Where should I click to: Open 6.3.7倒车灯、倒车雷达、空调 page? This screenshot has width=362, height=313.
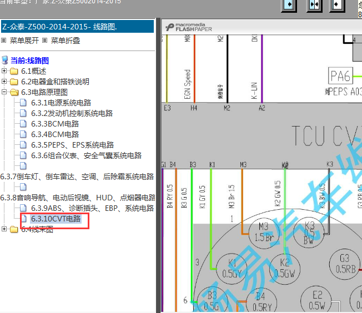[77, 176]
